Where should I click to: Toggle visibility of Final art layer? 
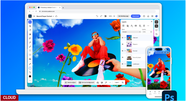123,38
